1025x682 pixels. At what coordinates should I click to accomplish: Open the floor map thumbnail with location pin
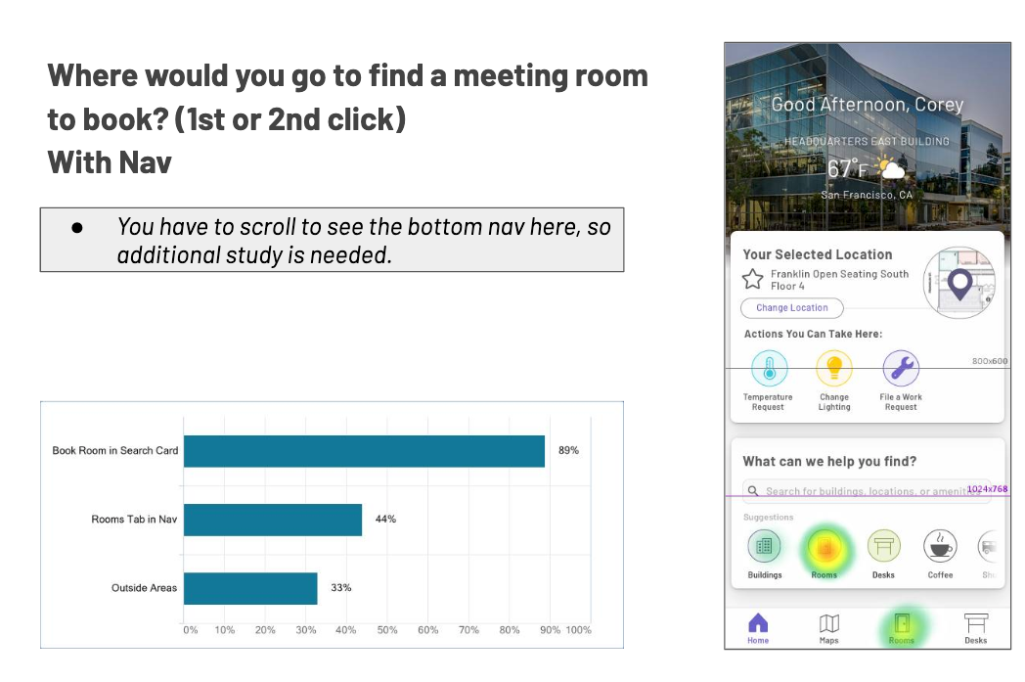pos(958,282)
